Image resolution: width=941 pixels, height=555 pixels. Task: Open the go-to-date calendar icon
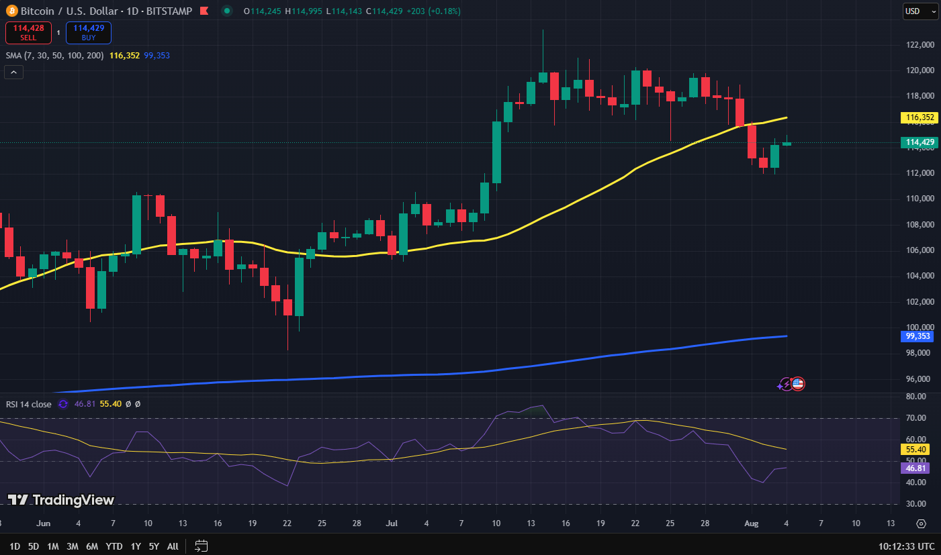[201, 546]
